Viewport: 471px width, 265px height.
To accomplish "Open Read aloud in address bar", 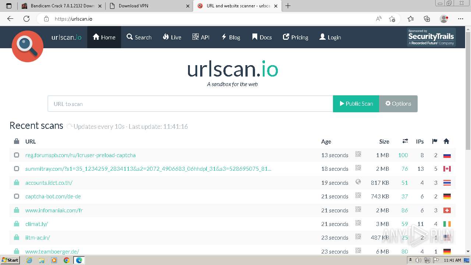I will [x=379, y=19].
